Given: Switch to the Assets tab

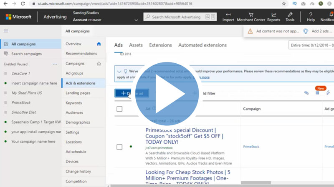Looking at the screenshot, I should click(x=136, y=45).
